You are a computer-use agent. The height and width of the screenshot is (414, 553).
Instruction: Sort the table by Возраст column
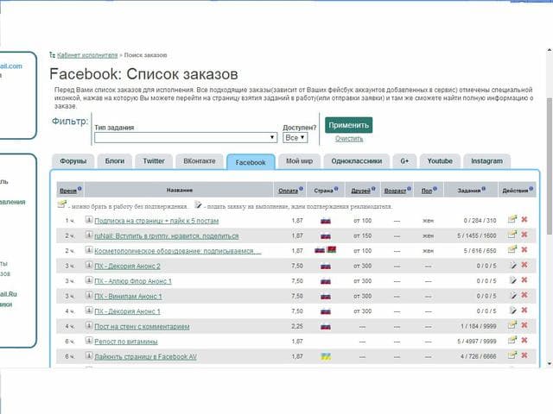[x=395, y=191]
